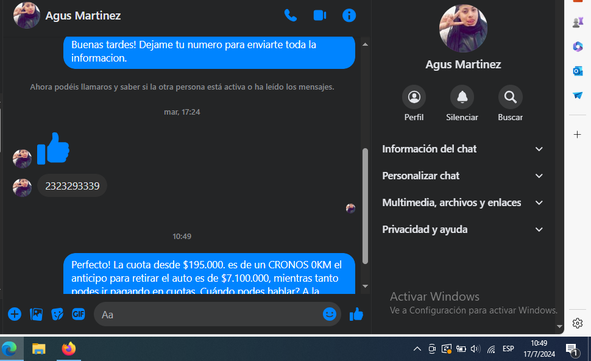The image size is (591, 361).
Task: Start a voice call with Agus Martinez
Action: [291, 15]
